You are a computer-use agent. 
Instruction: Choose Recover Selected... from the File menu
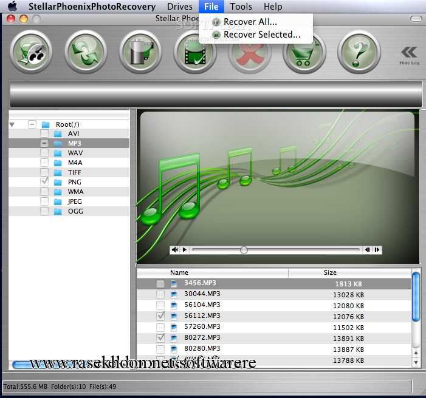click(261, 35)
